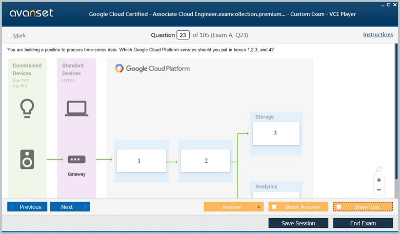Expand the Review dropdown menu
The height and width of the screenshot is (234, 400).
pyautogui.click(x=258, y=207)
